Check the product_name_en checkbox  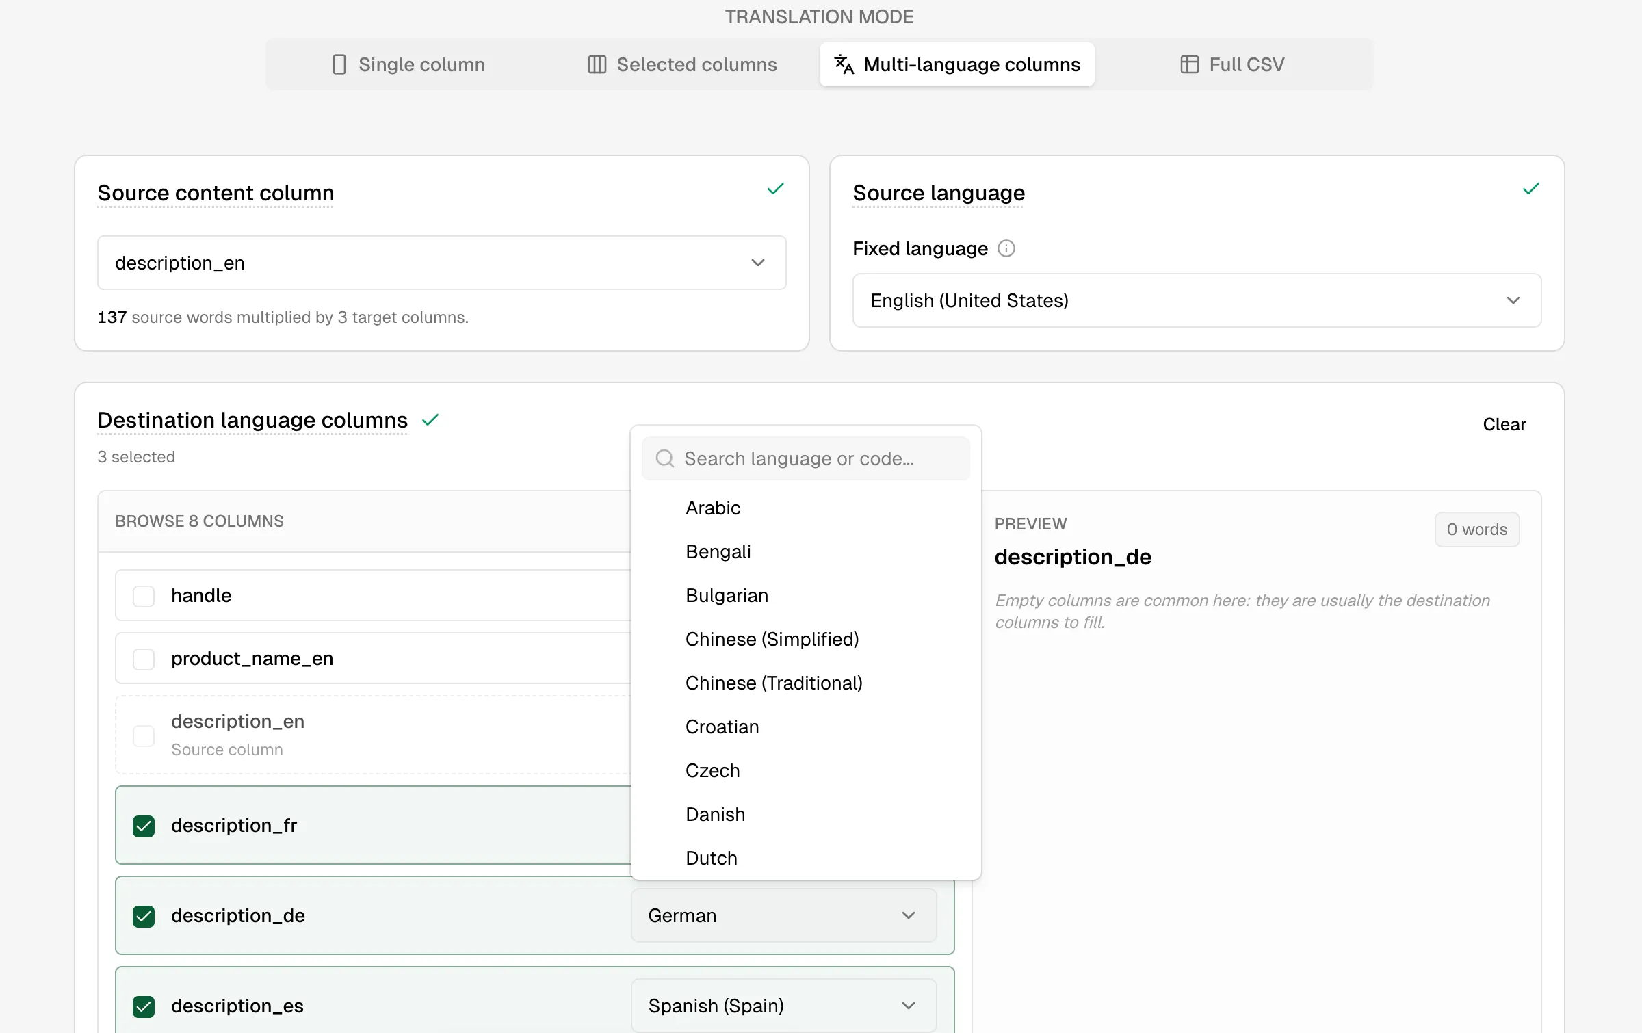pyautogui.click(x=144, y=659)
